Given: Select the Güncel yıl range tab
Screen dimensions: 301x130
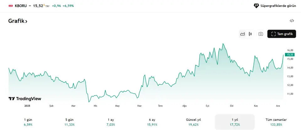Looking at the screenshot, I should [x=193, y=122].
